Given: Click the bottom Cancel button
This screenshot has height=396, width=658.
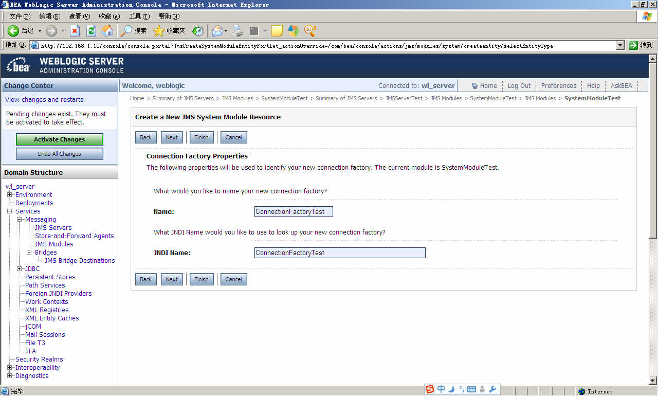Looking at the screenshot, I should (233, 279).
